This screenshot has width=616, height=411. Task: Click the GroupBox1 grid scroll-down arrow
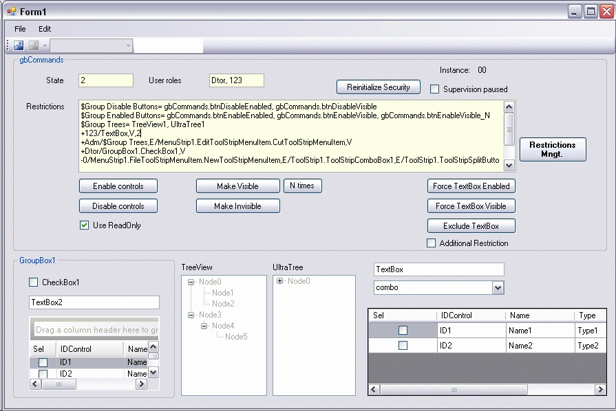pos(153,373)
